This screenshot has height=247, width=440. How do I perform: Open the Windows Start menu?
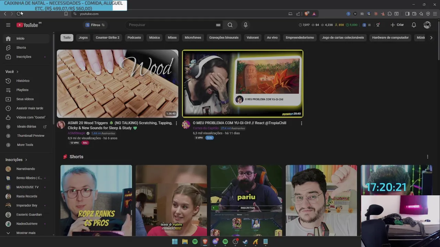tap(175, 242)
